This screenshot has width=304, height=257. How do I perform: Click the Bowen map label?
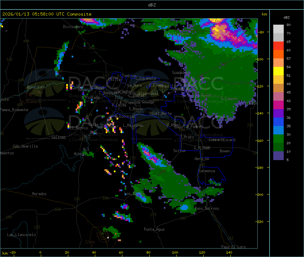pos(225,151)
